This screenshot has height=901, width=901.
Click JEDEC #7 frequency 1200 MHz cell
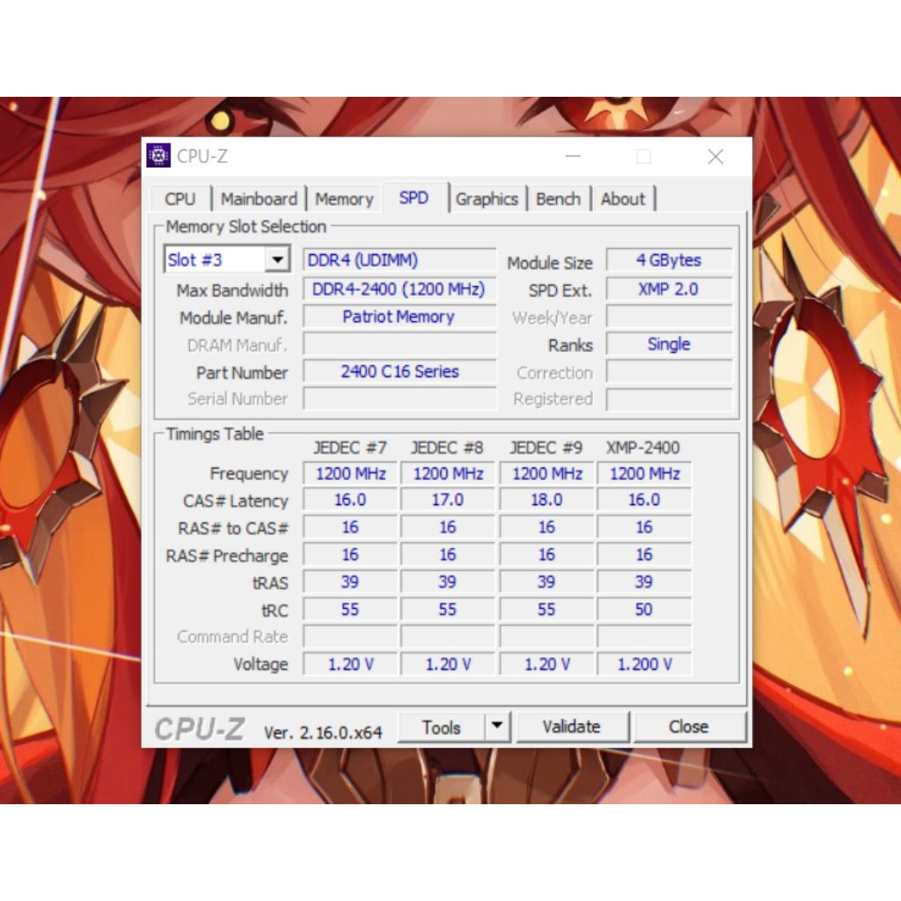pyautogui.click(x=350, y=473)
